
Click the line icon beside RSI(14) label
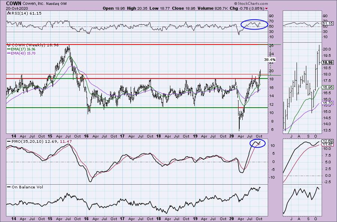pos(8,13)
